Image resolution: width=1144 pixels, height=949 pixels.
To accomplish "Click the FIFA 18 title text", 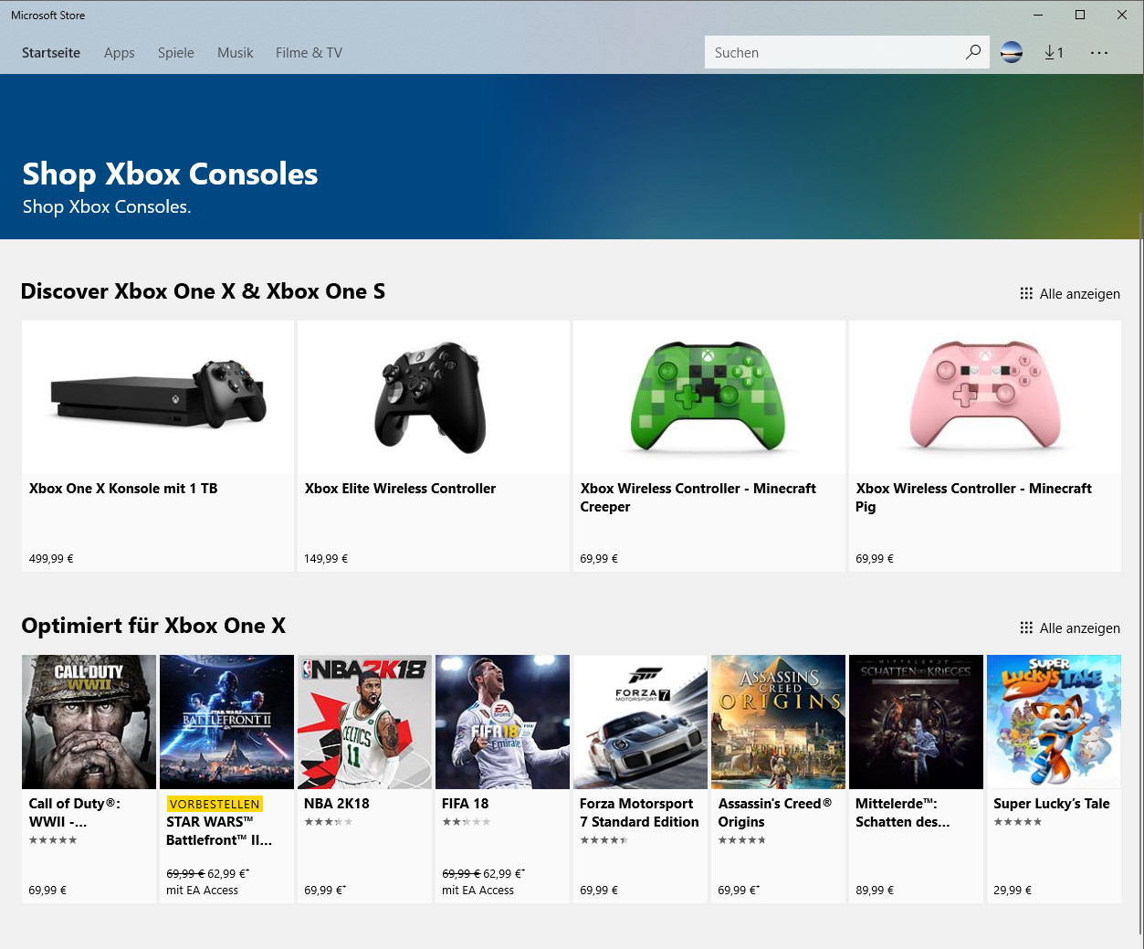I will pyautogui.click(x=466, y=804).
